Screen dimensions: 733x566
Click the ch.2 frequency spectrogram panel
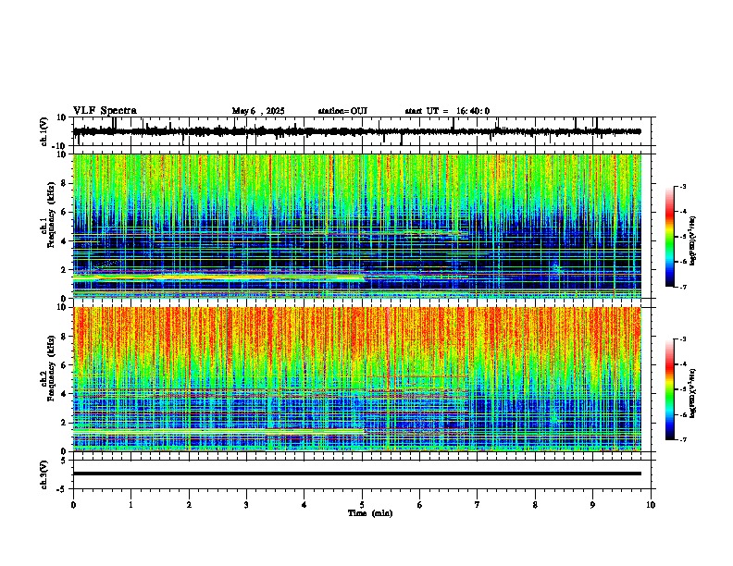tap(357, 379)
